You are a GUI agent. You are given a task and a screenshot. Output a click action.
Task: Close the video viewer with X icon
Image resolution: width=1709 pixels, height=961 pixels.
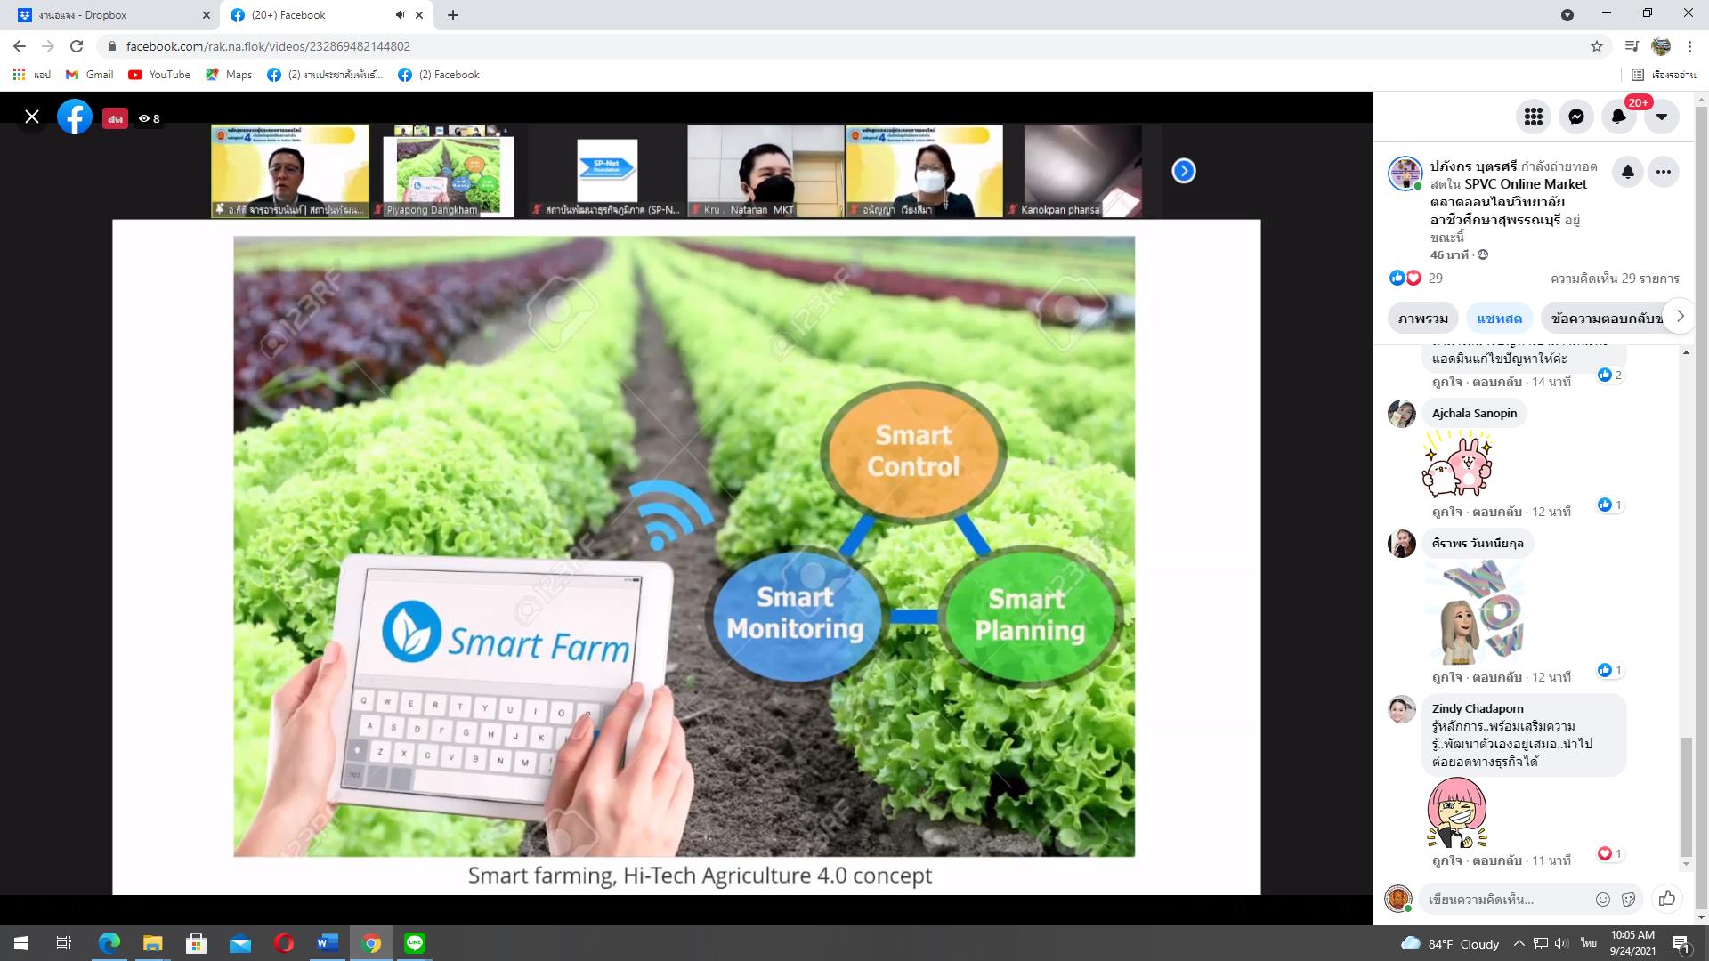pyautogui.click(x=32, y=117)
